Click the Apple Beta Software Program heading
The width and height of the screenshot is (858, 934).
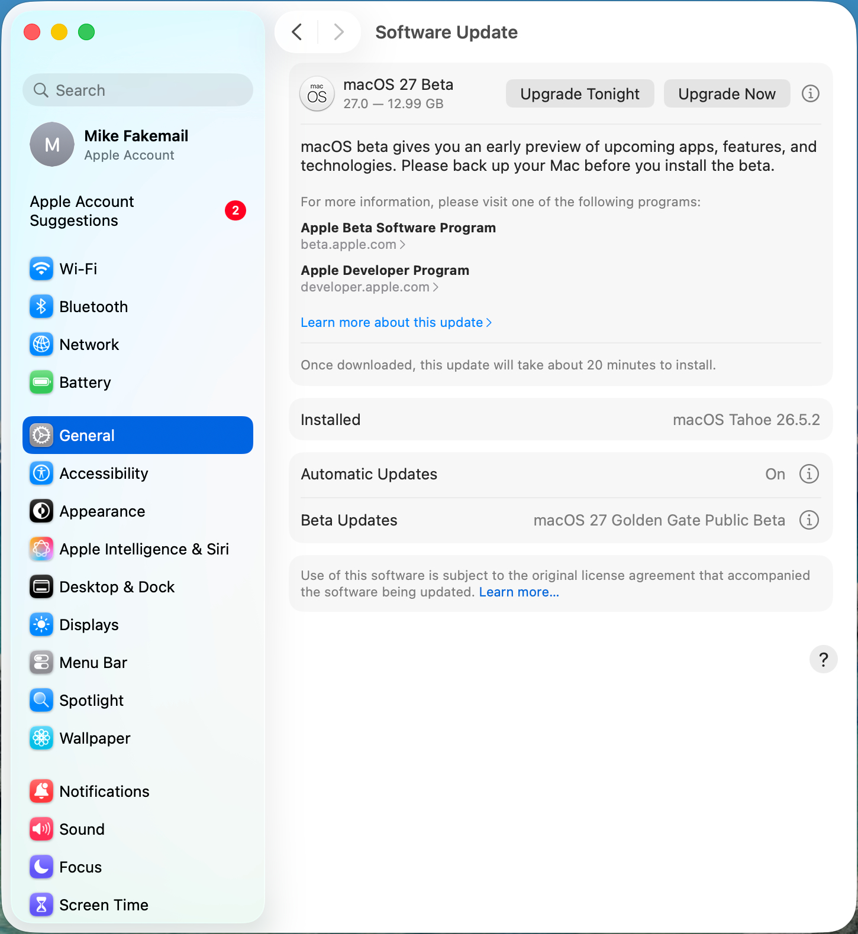pos(398,228)
